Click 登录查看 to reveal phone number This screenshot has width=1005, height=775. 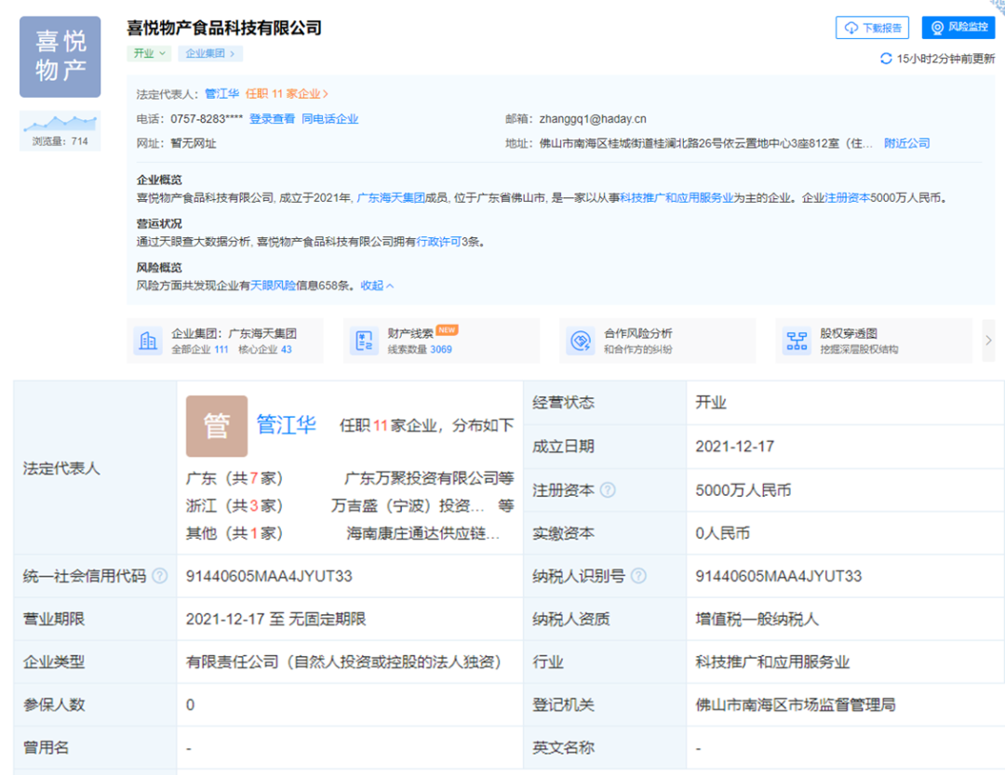pyautogui.click(x=272, y=119)
